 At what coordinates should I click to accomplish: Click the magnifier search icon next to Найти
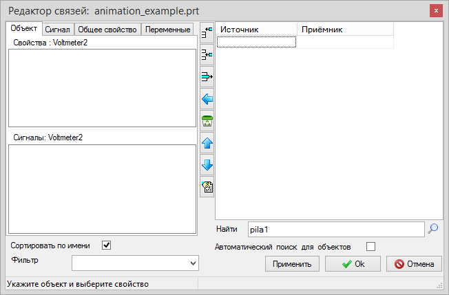point(432,229)
